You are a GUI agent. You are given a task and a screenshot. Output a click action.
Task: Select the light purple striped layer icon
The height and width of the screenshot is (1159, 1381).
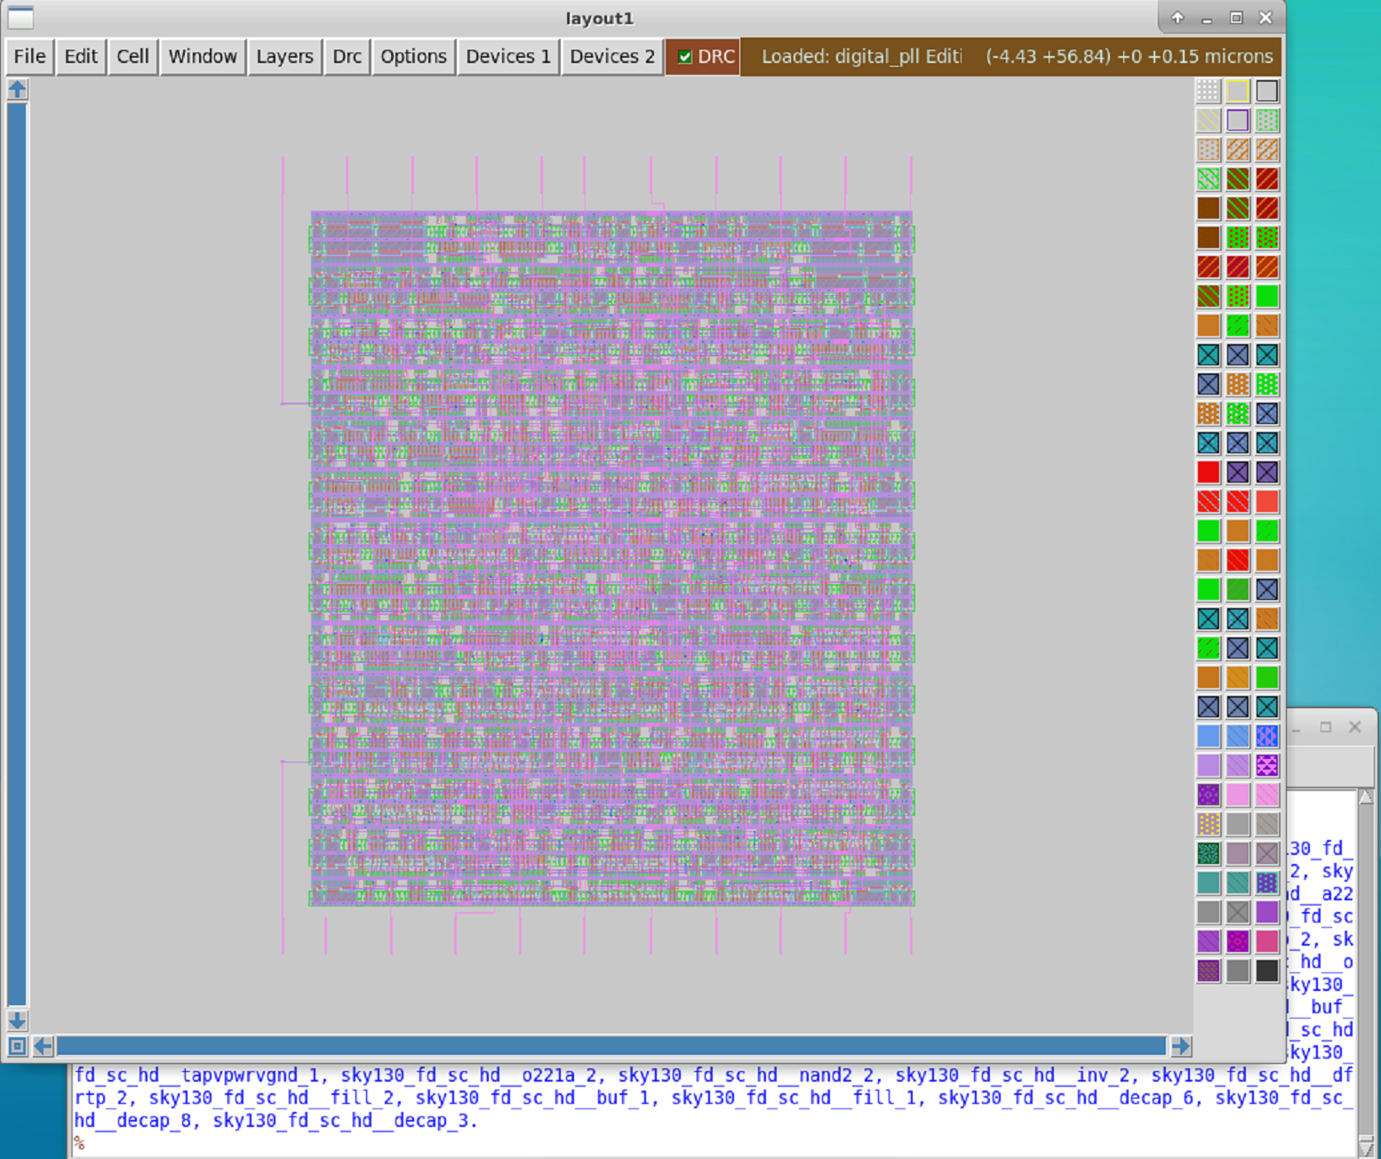click(x=1238, y=765)
